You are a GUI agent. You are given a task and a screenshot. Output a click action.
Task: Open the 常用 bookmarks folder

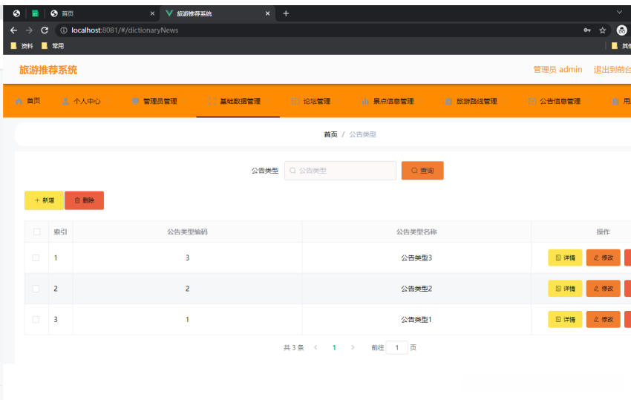53,46
